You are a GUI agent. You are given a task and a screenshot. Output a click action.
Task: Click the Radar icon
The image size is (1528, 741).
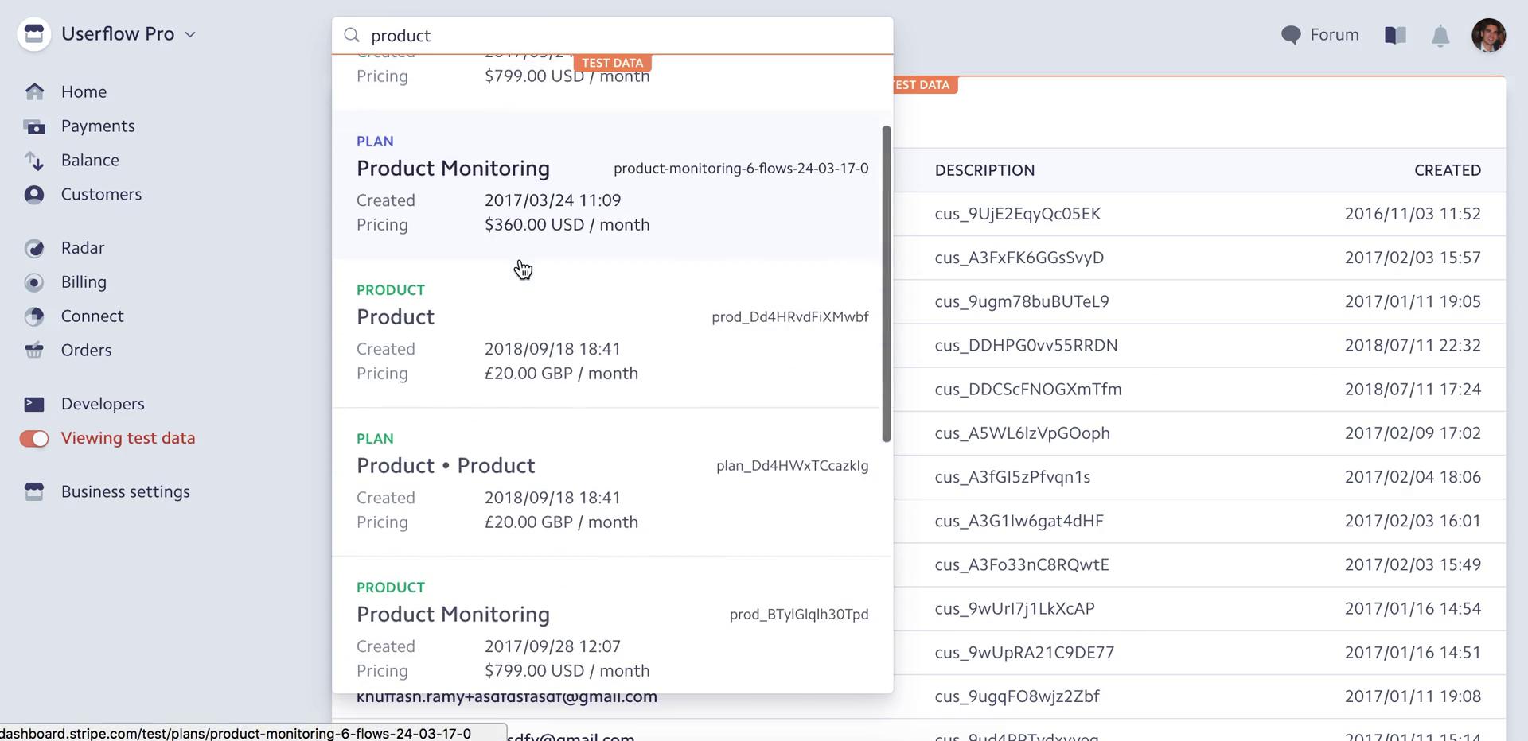(x=34, y=248)
